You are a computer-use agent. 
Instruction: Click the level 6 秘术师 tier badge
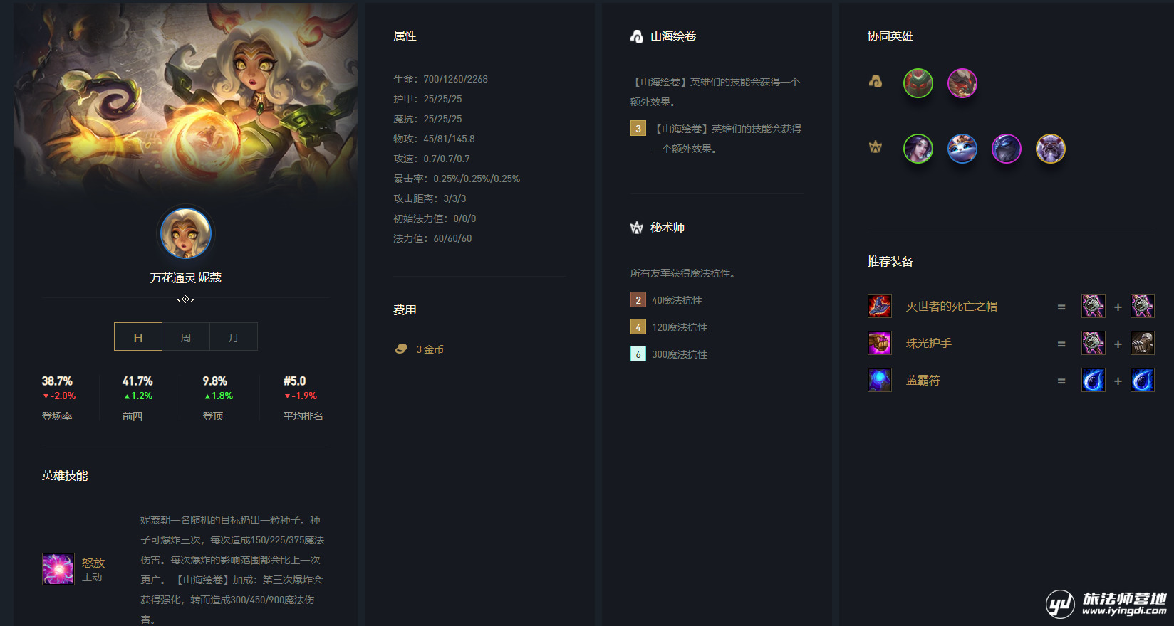click(x=638, y=354)
